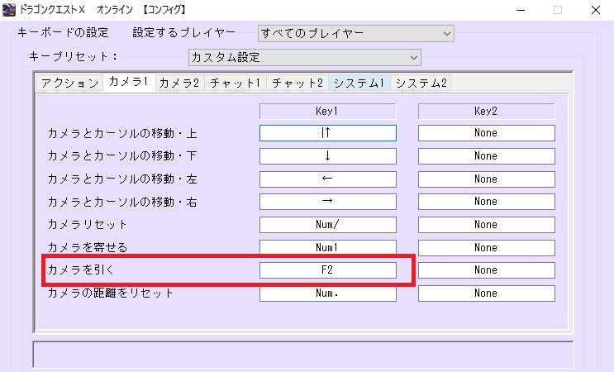The height and width of the screenshot is (372, 614).
Task: Click the カメラを引く label
Action: point(81,269)
